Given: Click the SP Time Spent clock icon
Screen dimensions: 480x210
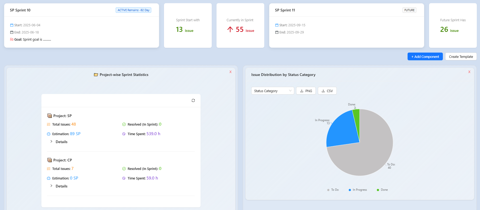Looking at the screenshot, I should [x=124, y=134].
